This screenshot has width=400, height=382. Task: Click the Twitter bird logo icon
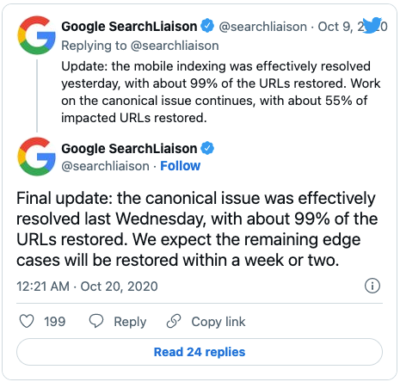pos(372,25)
